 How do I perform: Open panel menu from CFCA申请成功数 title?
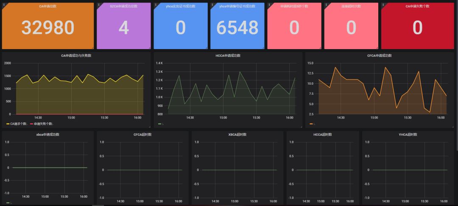(380, 56)
